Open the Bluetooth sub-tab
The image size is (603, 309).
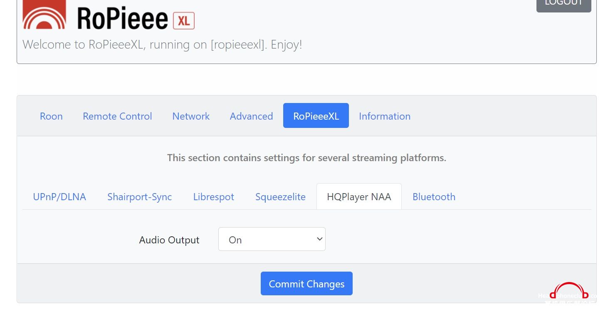point(434,196)
